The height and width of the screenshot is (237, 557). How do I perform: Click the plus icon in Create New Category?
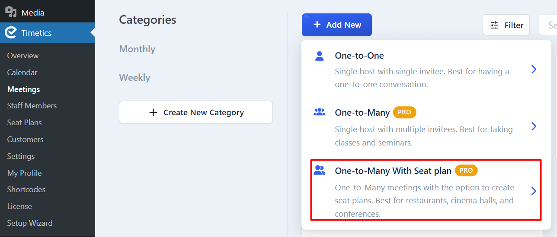[x=153, y=112]
